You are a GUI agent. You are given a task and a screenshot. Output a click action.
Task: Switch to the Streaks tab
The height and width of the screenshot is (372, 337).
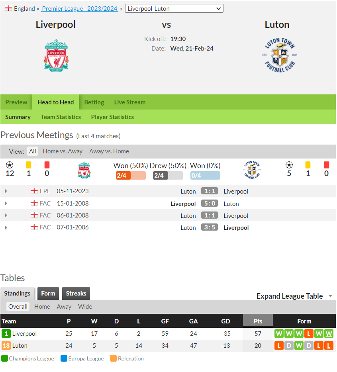76,294
